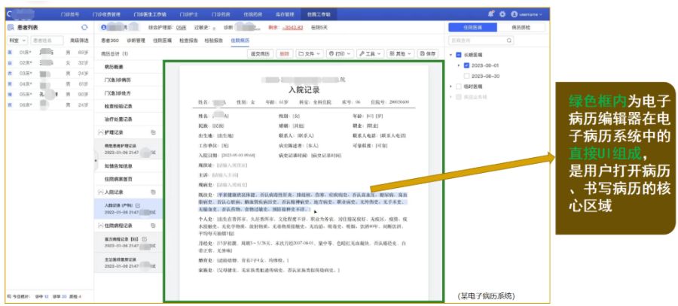Open the 科室 department dropdown
Viewport: 678px width, 306px height.
tap(16, 40)
